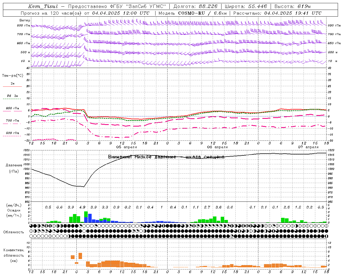Screen dimensions: 342x274
Task: Click the 'Облачность' cloudiness label
Action: tap(14, 232)
